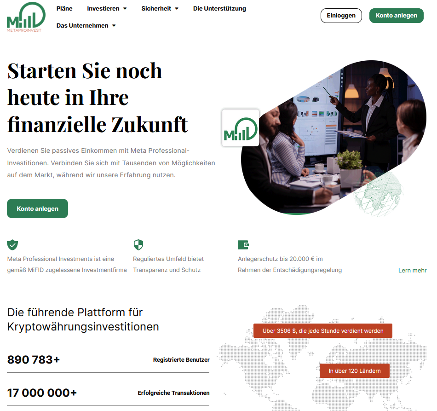
Task: Click header Konto anlegen button
Action: (x=397, y=16)
